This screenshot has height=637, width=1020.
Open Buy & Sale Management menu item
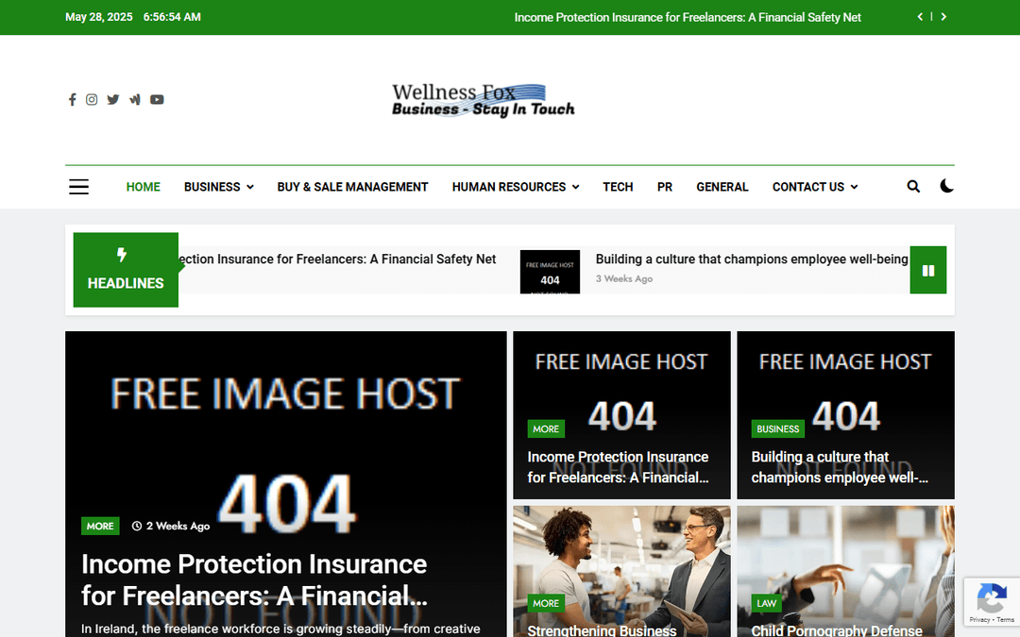tap(352, 187)
